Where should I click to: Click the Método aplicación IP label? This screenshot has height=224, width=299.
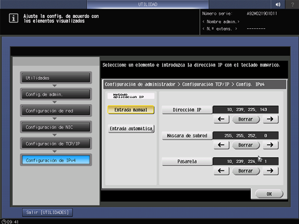[131, 96]
